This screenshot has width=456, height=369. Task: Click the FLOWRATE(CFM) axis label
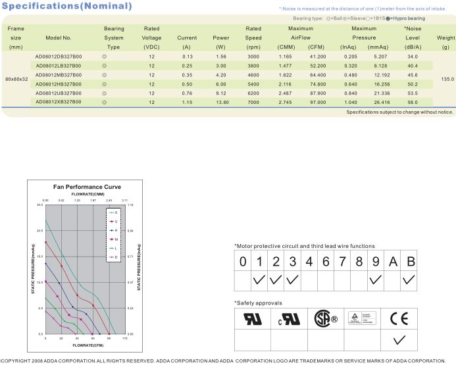(x=88, y=345)
